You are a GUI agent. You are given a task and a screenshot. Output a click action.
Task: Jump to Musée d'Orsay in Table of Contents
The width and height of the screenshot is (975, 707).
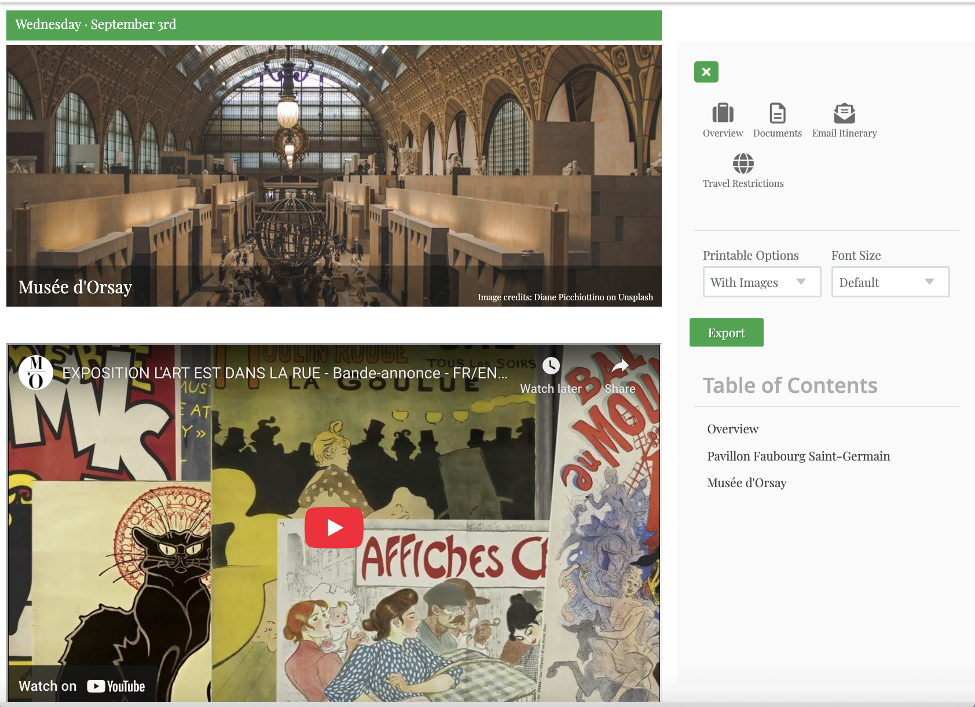746,483
